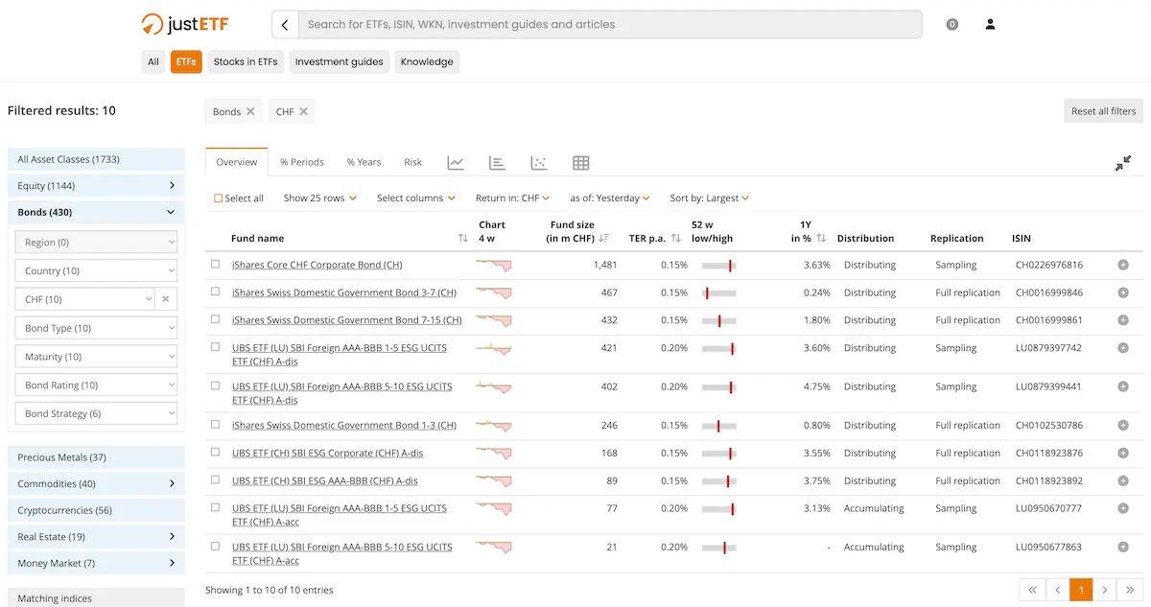Collapse the Bonds (430) asset class
The width and height of the screenshot is (1151, 607).
[96, 212]
